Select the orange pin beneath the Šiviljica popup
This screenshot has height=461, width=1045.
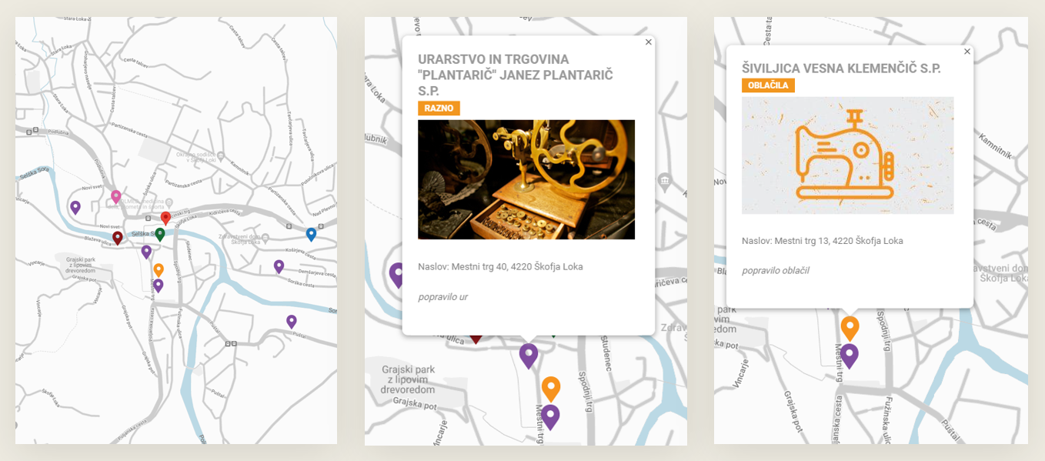pyautogui.click(x=850, y=328)
